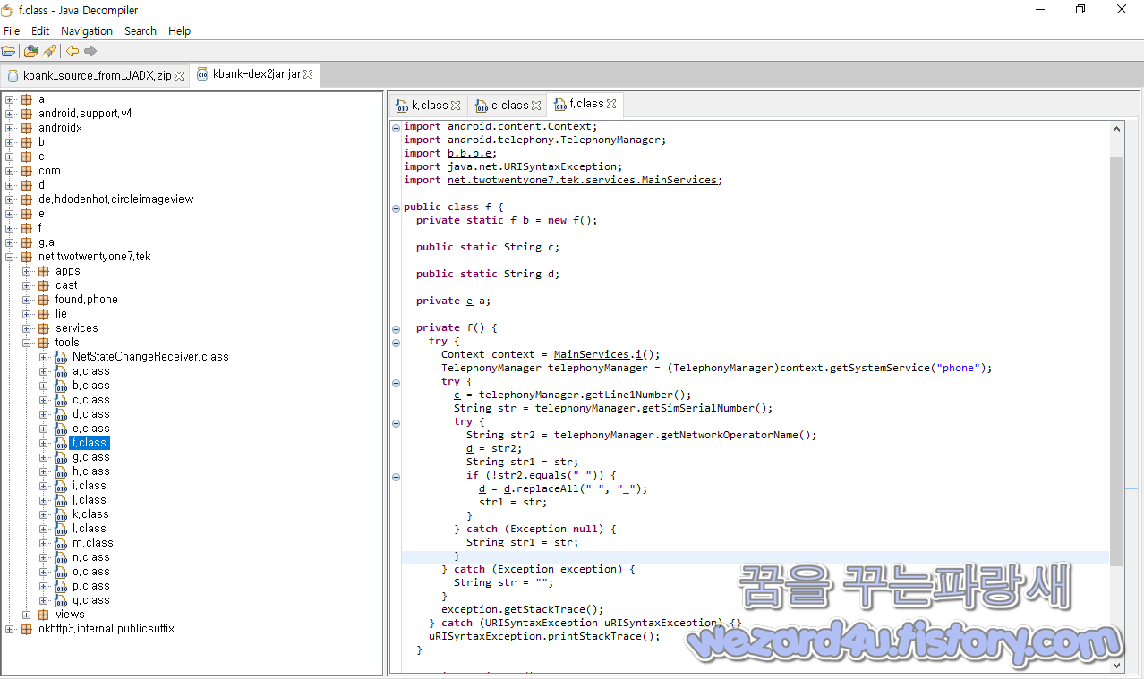Click the f type link in 'new f()'
Image resolution: width=1144 pixels, height=679 pixels.
[x=576, y=220]
